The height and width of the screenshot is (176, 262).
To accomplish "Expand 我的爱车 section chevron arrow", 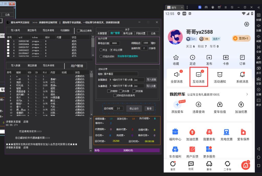I will [247, 94].
